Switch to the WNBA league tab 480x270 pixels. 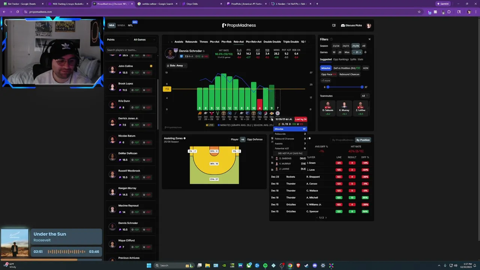[x=121, y=25]
